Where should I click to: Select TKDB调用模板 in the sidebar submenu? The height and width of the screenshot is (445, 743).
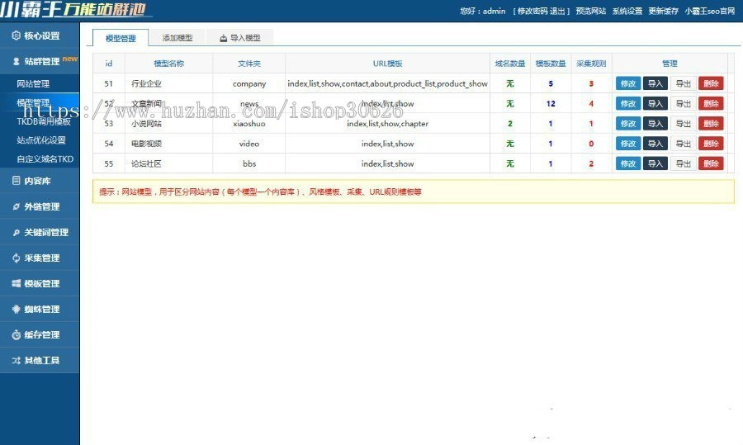pos(44,121)
